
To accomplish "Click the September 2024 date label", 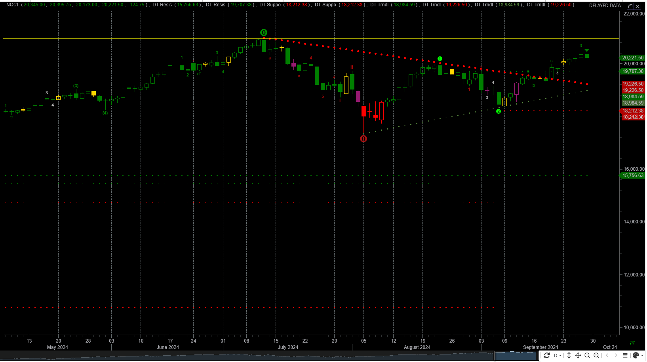I will coord(540,347).
